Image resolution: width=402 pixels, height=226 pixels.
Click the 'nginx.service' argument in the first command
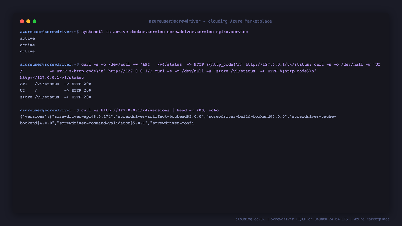232,32
